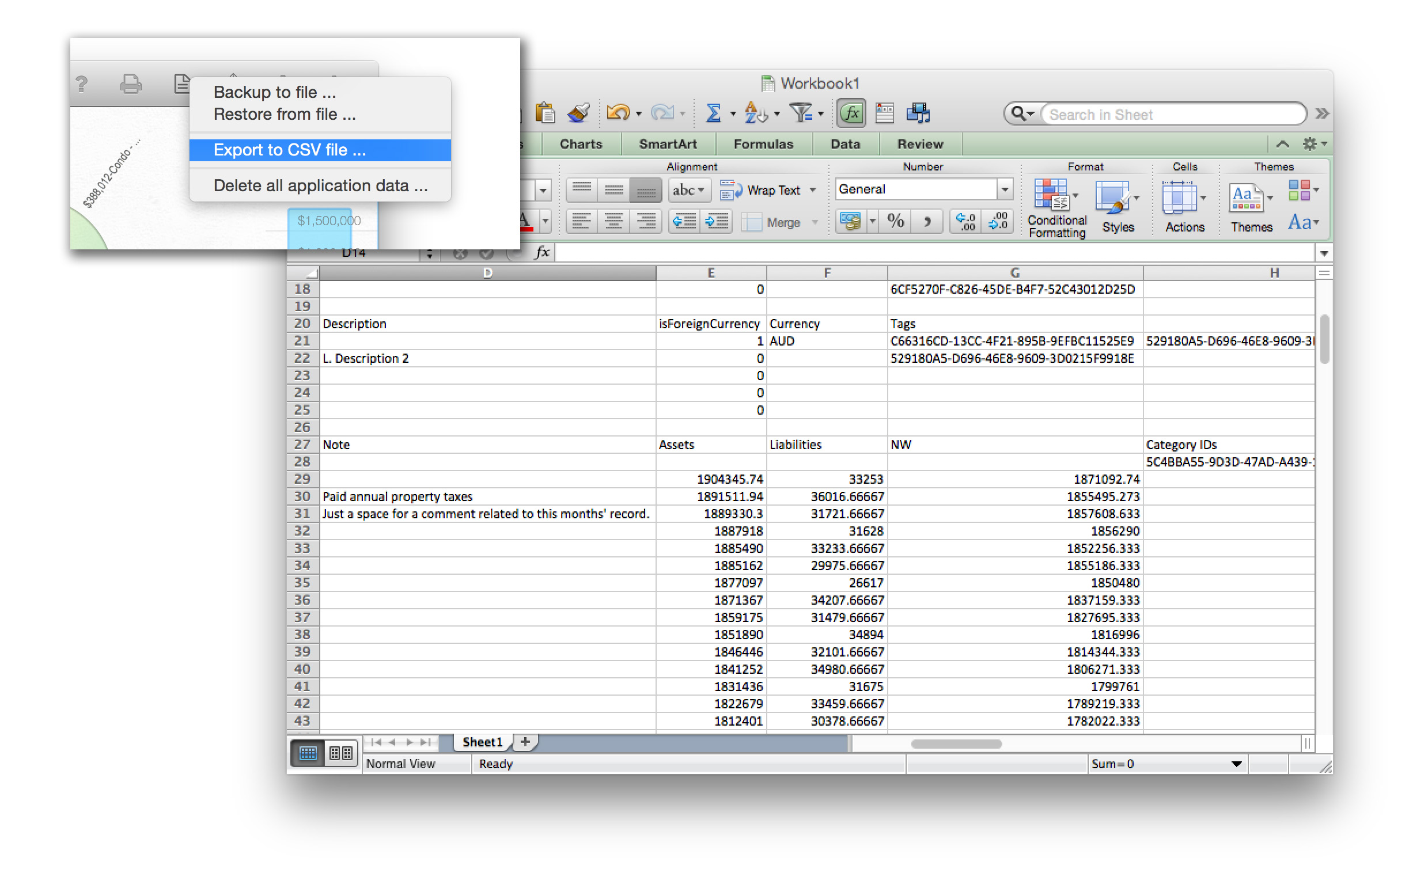Open the General number format dropdown
The width and height of the screenshot is (1409, 869).
point(1004,189)
